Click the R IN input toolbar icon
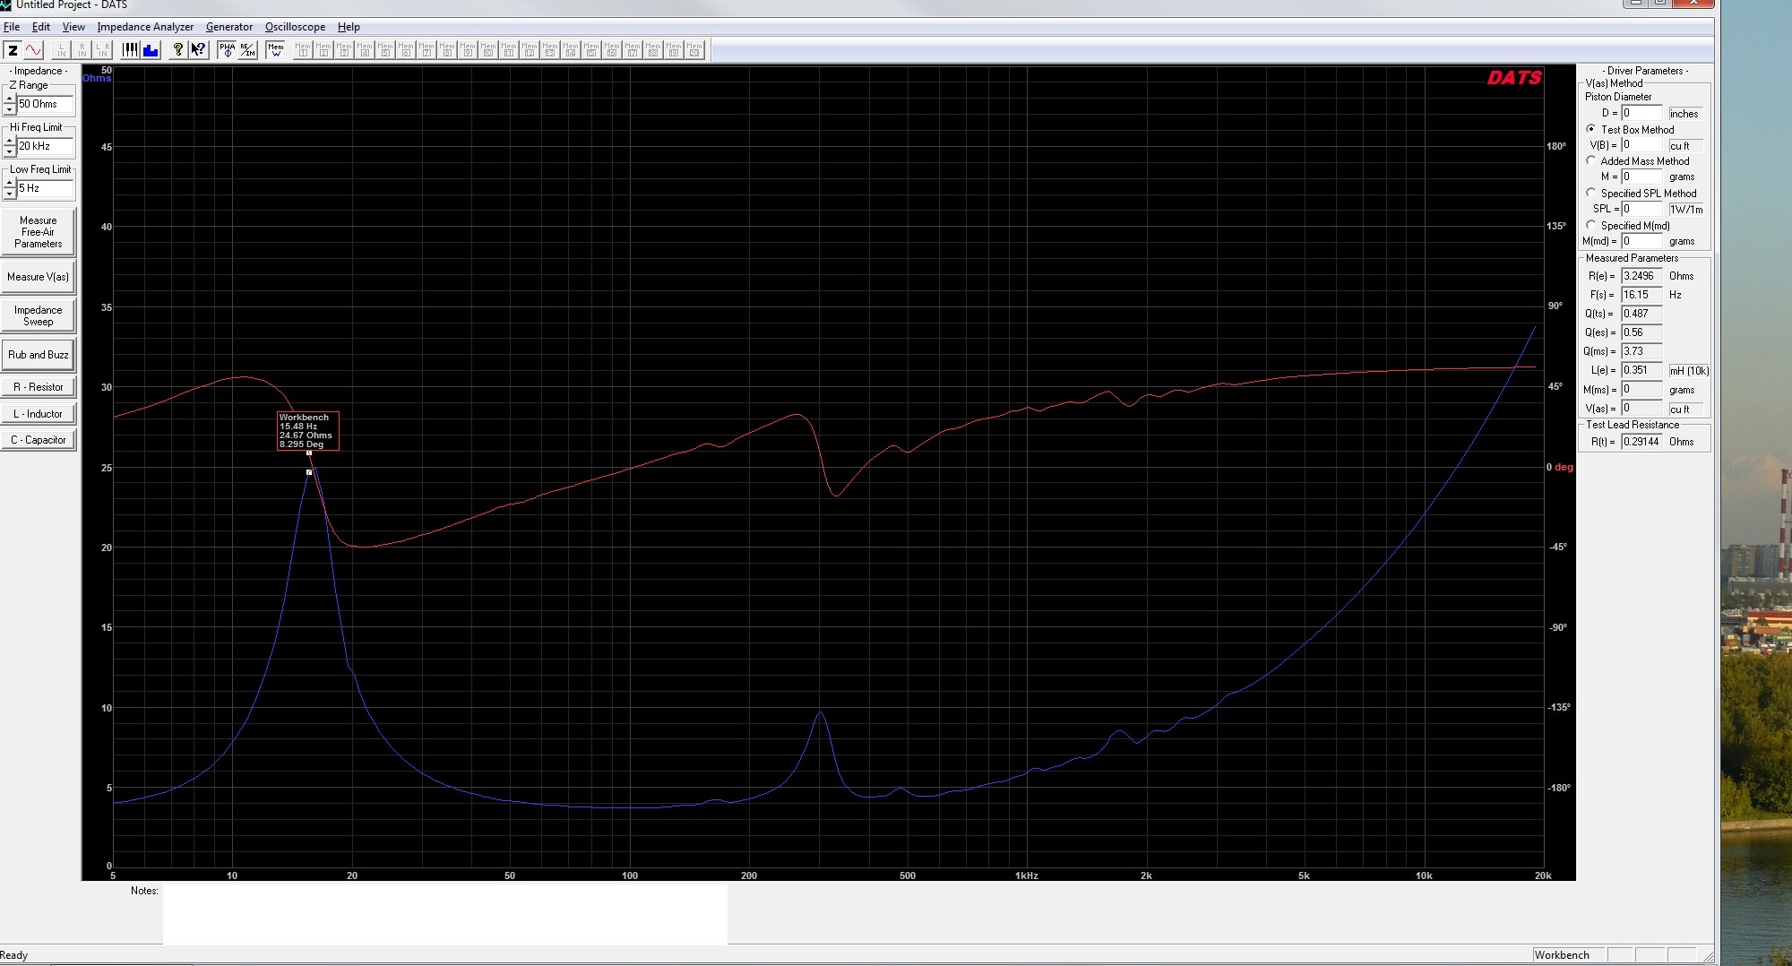 click(82, 50)
